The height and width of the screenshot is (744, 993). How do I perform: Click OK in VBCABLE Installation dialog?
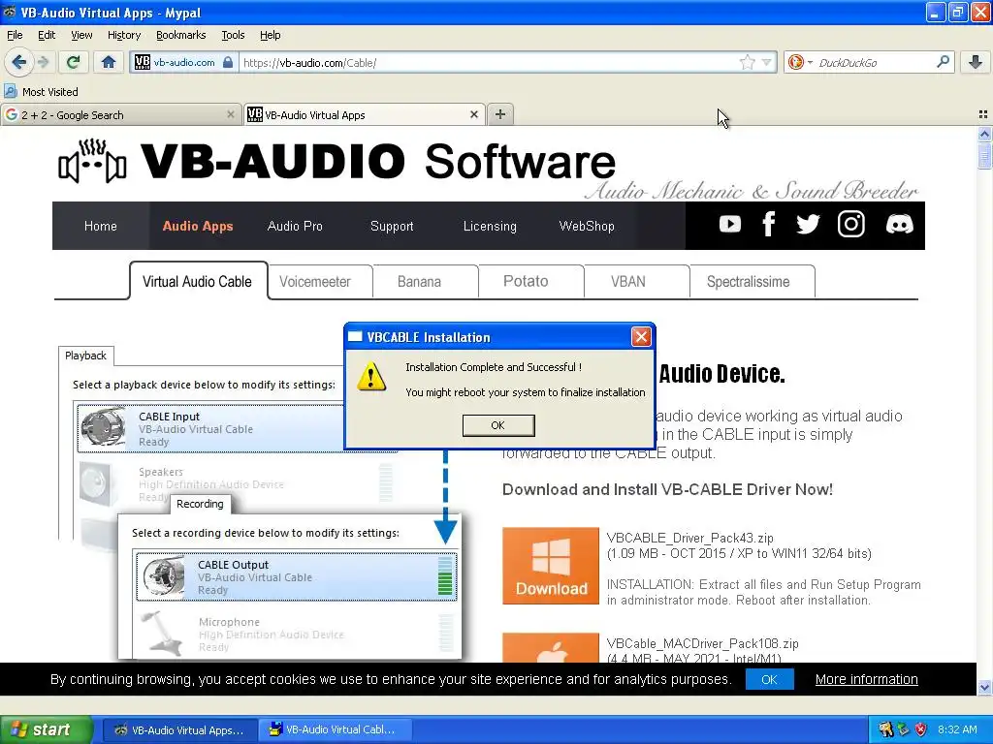[498, 425]
